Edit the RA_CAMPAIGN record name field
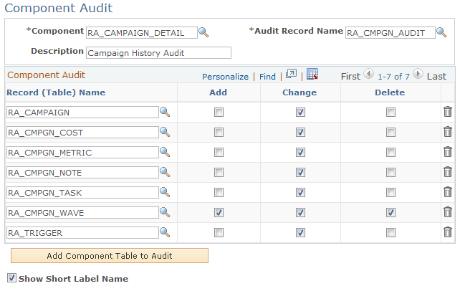The height and width of the screenshot is (286, 460). pos(82,113)
